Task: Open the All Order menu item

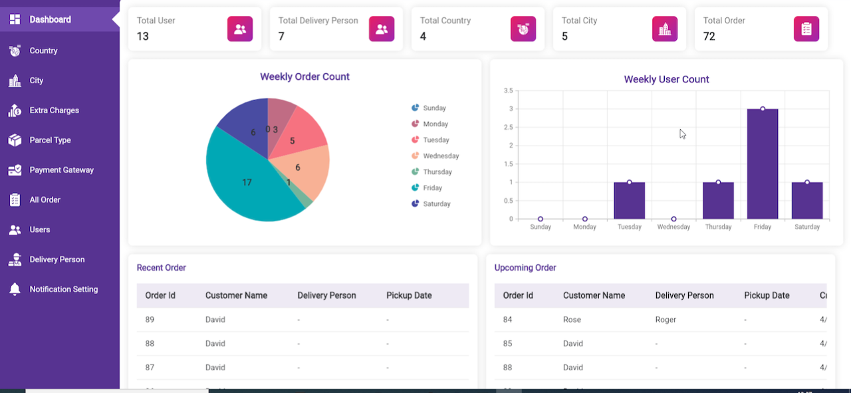Action: tap(45, 199)
